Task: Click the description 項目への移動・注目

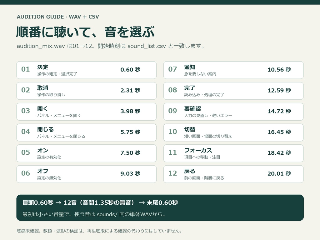Action: (202, 157)
